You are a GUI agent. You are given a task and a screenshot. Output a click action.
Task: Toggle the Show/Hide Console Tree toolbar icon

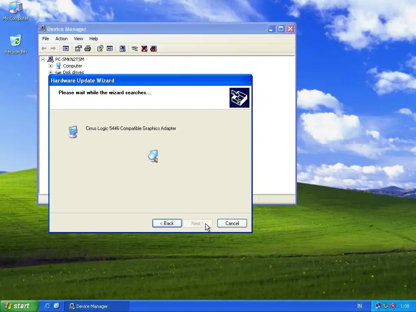pyautogui.click(x=66, y=49)
